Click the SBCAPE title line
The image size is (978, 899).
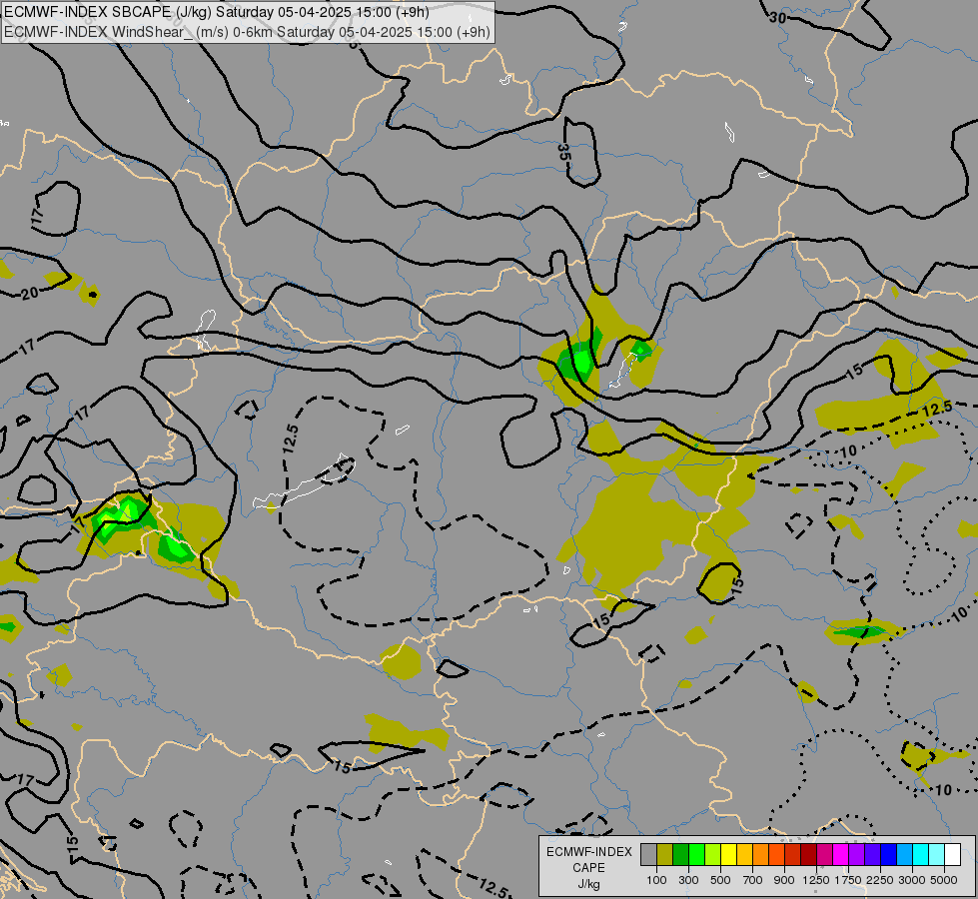click(x=217, y=12)
